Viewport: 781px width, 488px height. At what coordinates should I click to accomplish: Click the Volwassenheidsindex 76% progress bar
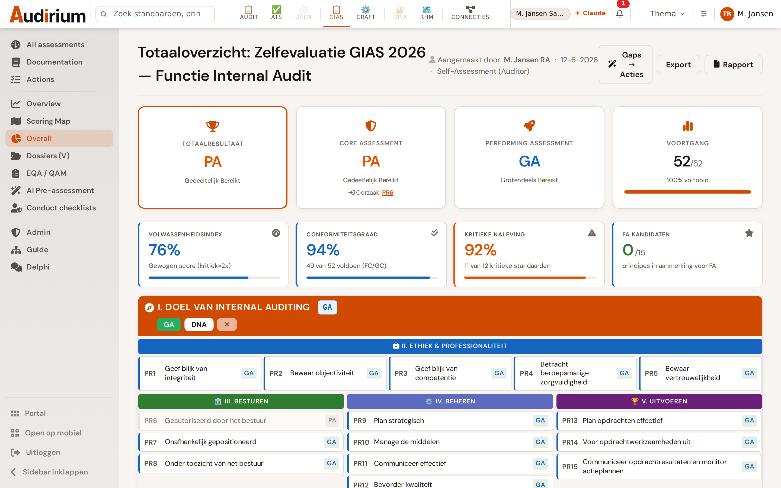pyautogui.click(x=214, y=278)
